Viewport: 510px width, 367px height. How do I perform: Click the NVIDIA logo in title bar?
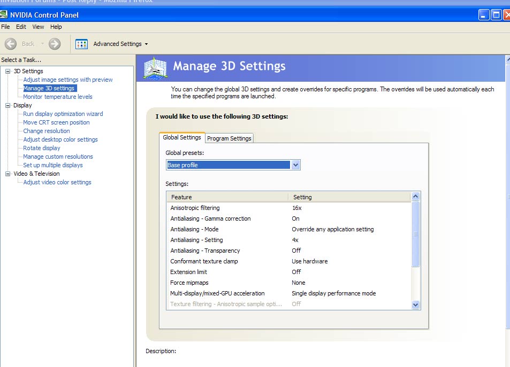pyautogui.click(x=4, y=15)
